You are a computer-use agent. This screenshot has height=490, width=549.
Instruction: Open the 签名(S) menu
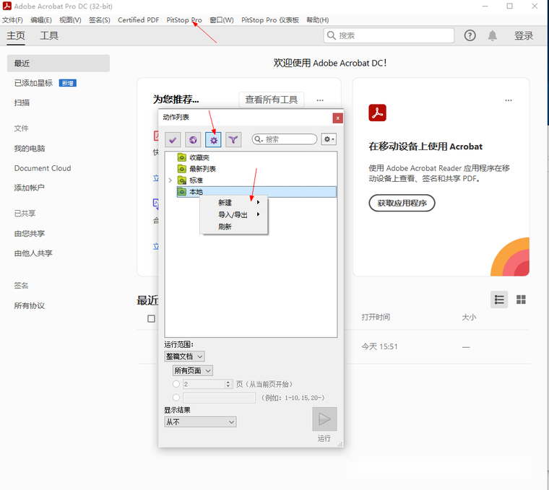tap(100, 20)
